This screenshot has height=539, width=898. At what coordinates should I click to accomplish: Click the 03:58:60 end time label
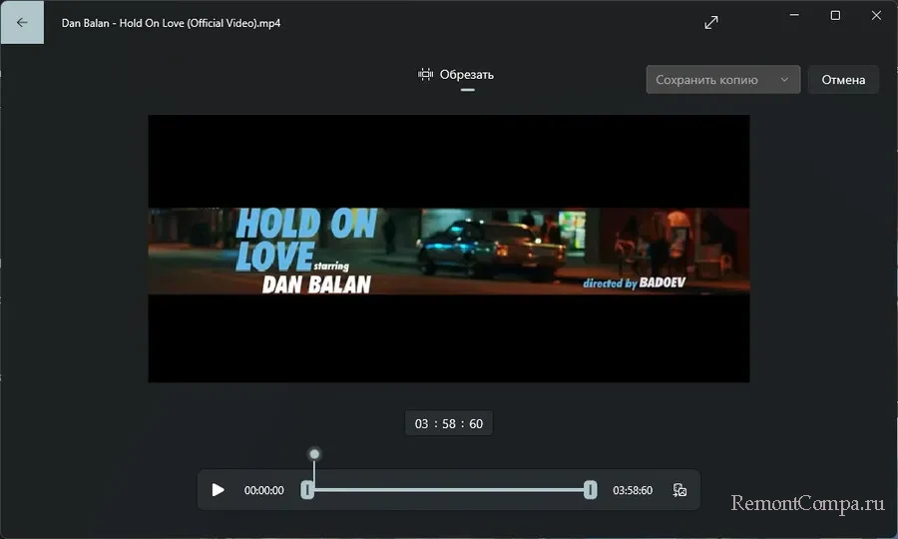point(633,490)
